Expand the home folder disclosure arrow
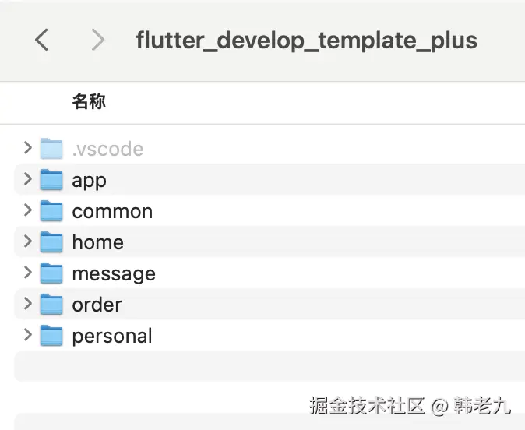Viewport: 525px width, 430px height. click(x=28, y=241)
